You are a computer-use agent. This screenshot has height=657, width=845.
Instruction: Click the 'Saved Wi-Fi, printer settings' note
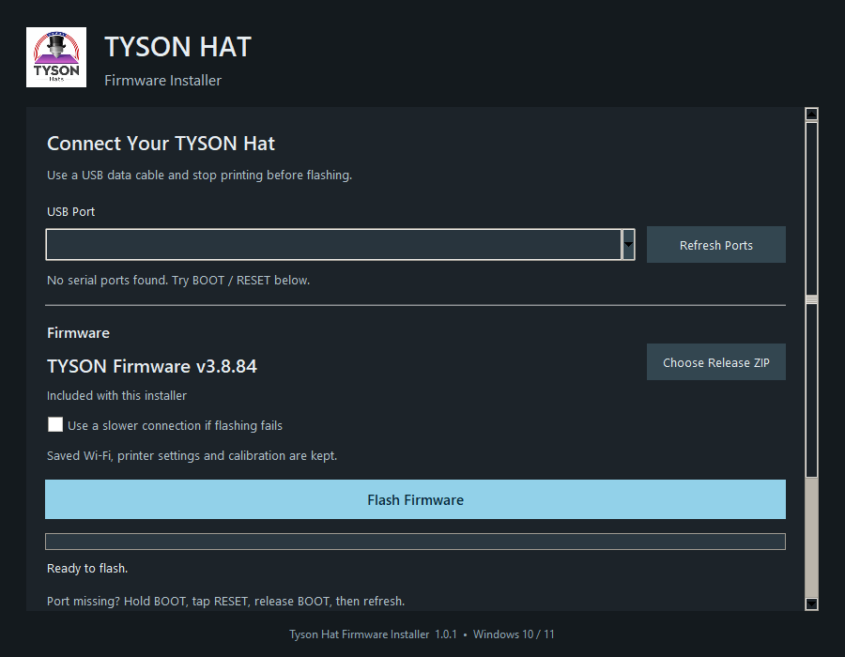point(192,455)
